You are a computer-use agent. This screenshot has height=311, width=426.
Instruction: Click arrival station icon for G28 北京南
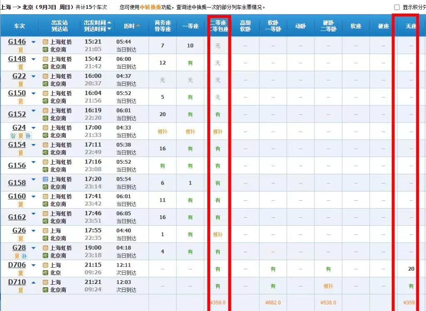pos(45,256)
